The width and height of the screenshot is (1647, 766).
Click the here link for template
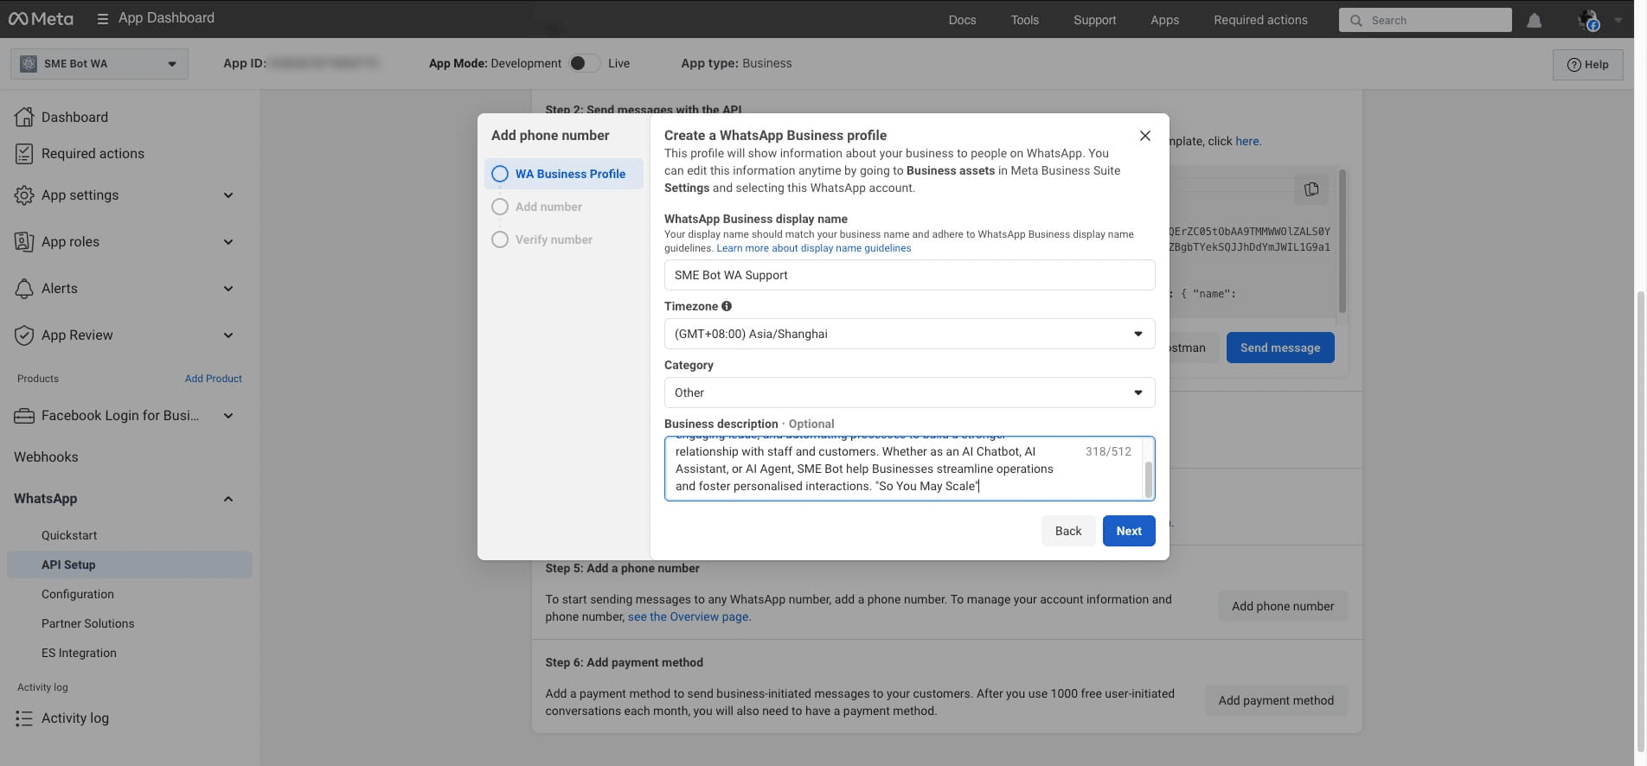pyautogui.click(x=1247, y=141)
